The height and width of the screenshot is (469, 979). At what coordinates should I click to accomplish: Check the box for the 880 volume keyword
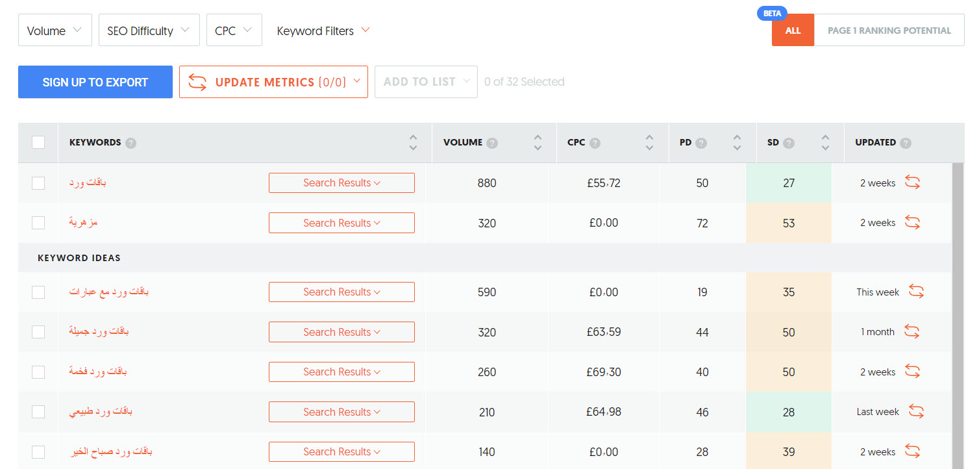[38, 183]
